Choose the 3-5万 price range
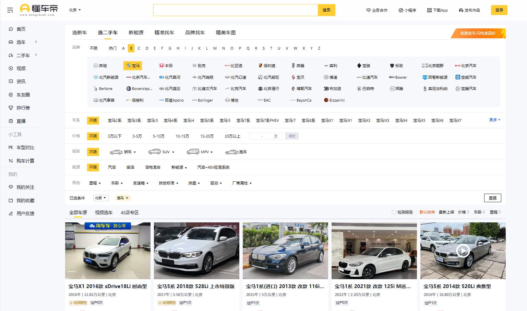This screenshot has height=311, width=527. 137,136
